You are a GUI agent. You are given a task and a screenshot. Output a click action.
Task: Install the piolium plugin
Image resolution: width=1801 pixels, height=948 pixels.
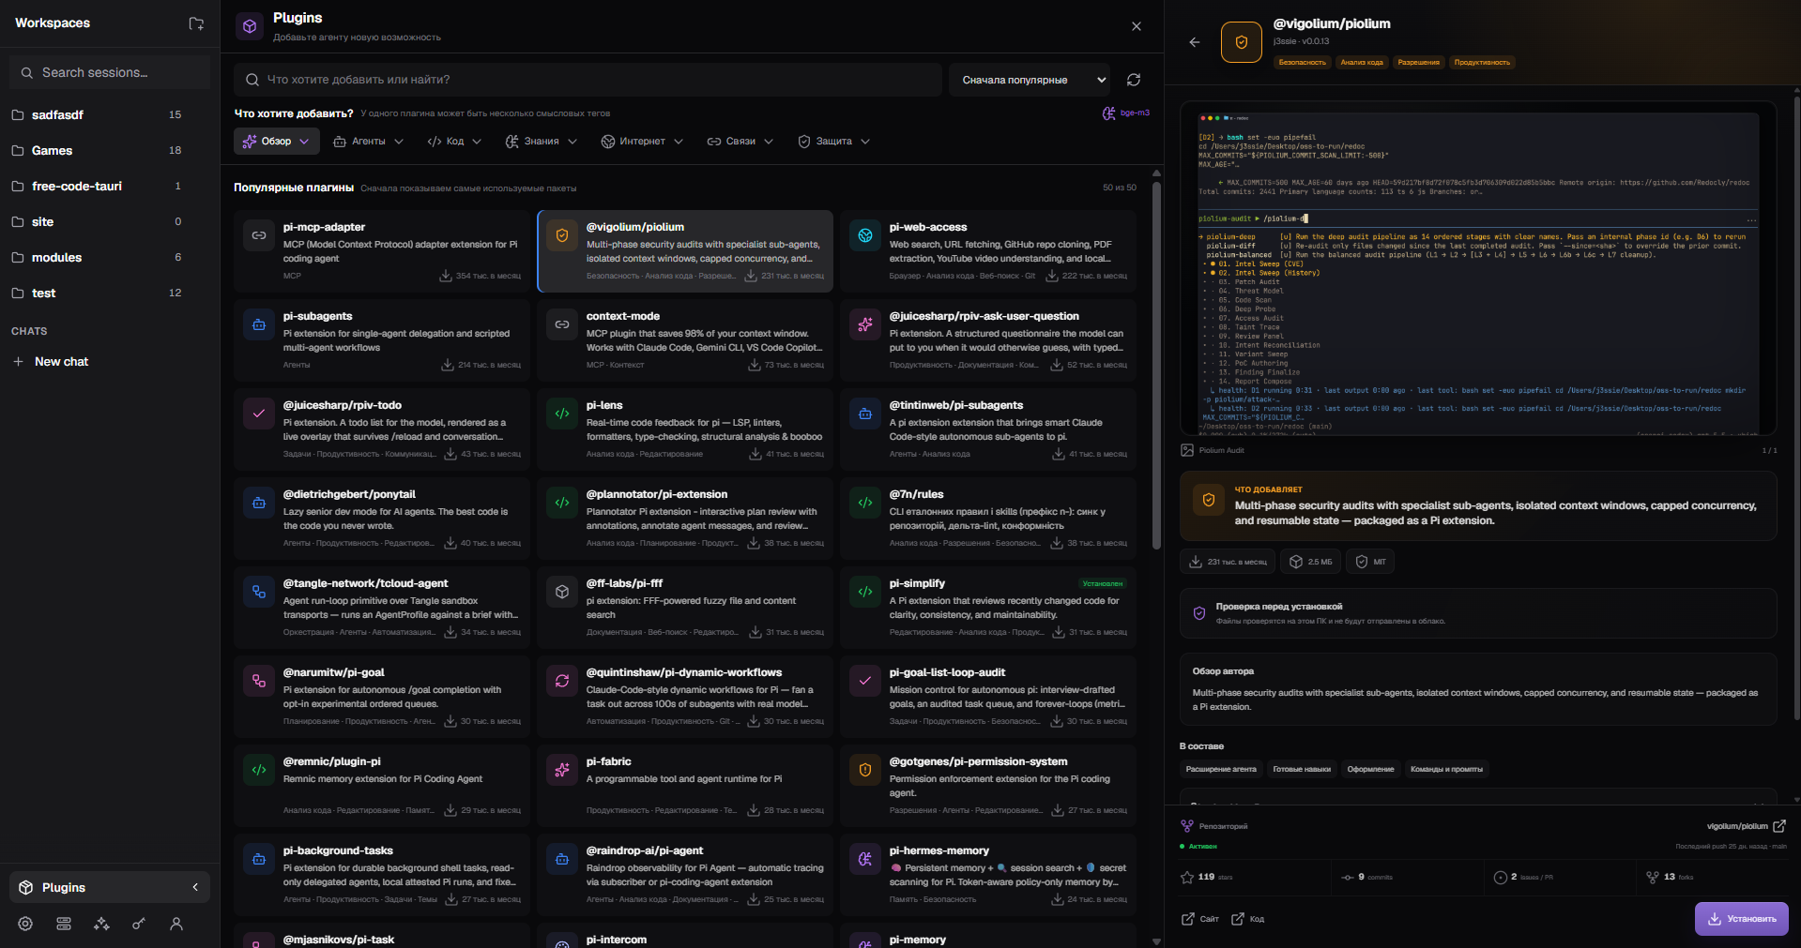(x=1741, y=919)
